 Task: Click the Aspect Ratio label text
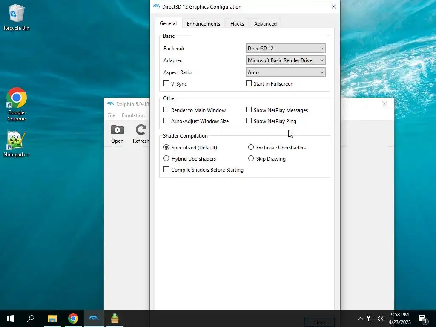tap(178, 72)
